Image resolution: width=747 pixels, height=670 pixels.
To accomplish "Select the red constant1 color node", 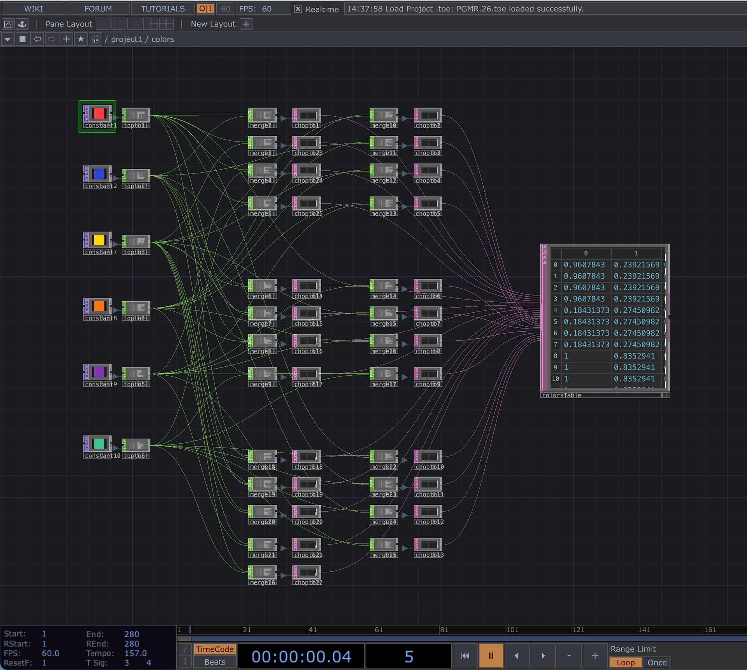I will [x=99, y=114].
